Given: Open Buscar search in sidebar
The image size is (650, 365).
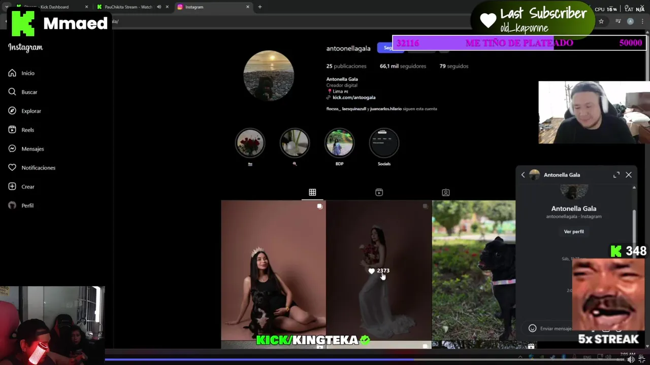Looking at the screenshot, I should (x=23, y=92).
